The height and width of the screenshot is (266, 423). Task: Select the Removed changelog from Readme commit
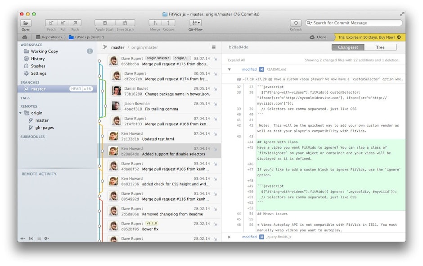(x=159, y=211)
